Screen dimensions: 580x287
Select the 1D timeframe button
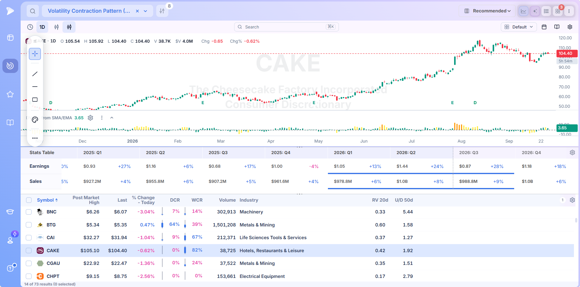click(42, 27)
